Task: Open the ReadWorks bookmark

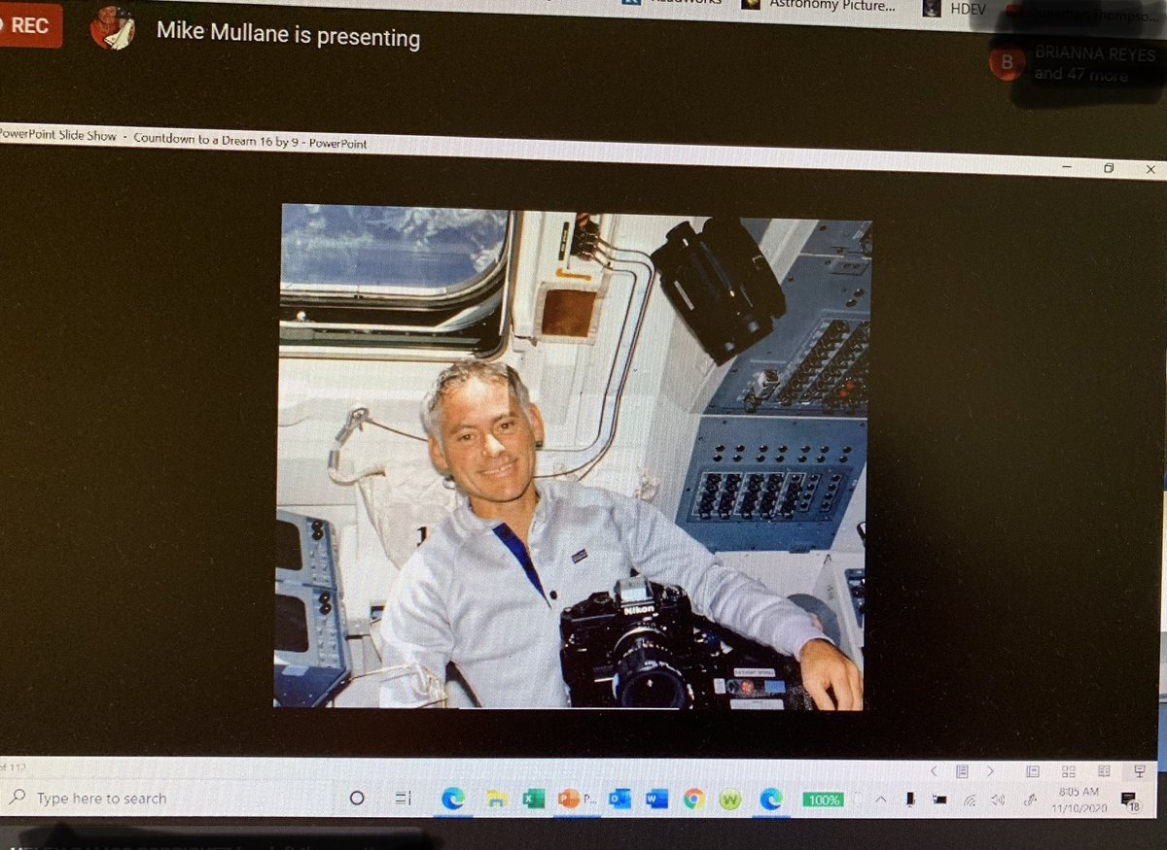Action: [674, 3]
